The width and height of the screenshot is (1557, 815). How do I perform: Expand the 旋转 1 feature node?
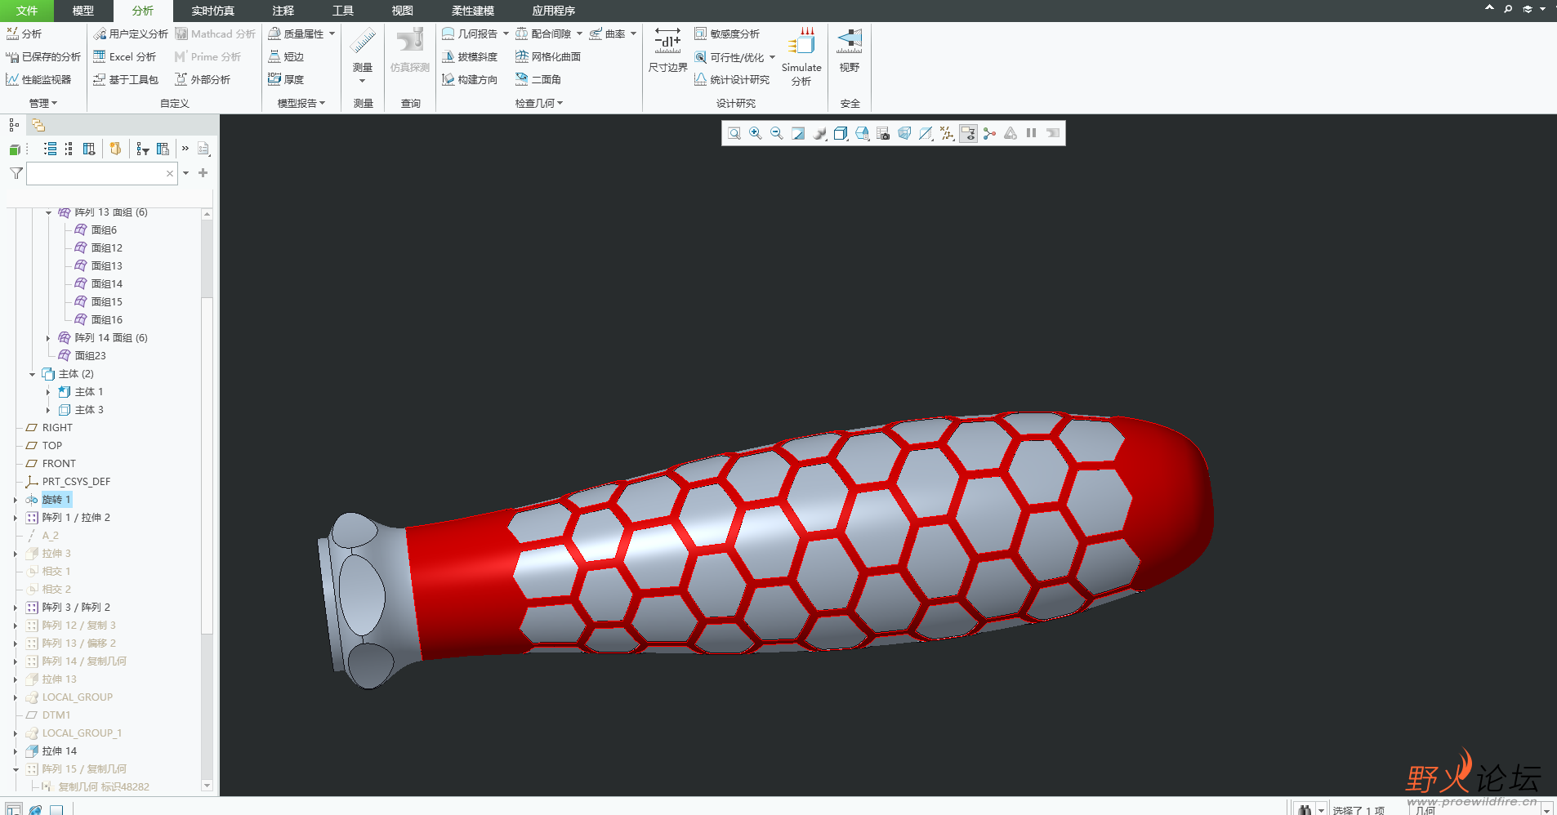tap(16, 500)
